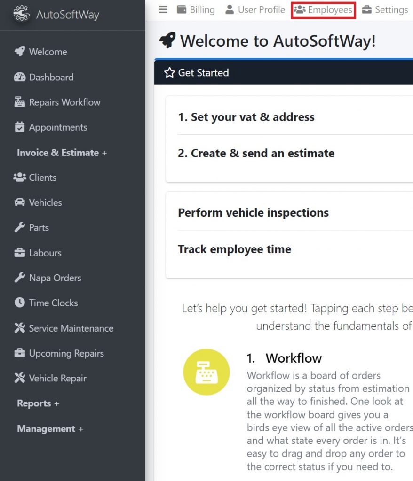Click the Labours briefcase icon

tap(20, 252)
